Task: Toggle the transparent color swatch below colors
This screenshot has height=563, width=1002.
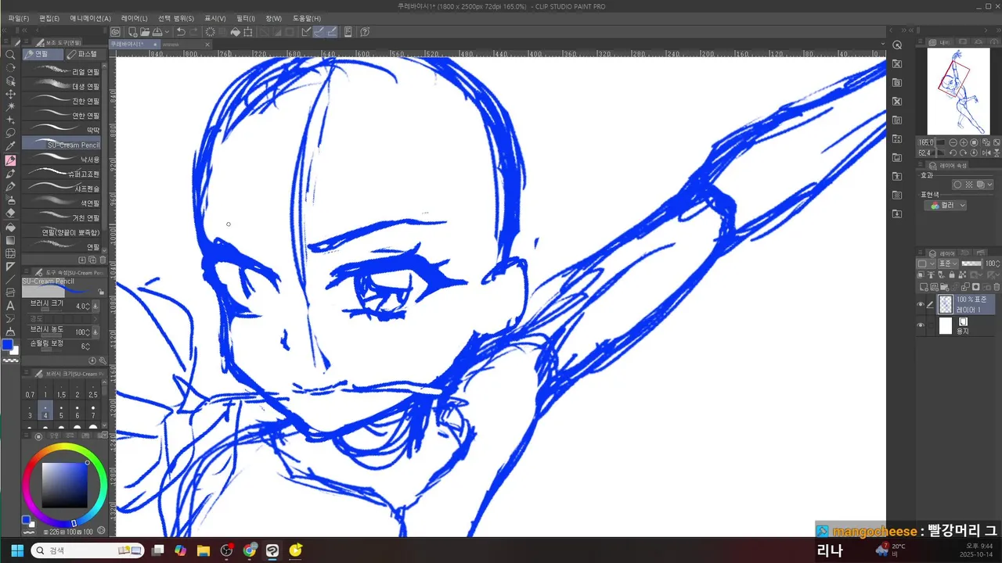Action: click(10, 360)
